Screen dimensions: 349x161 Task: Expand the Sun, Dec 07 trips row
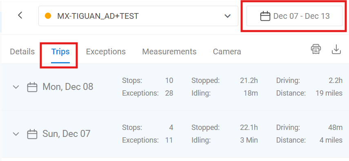(x=16, y=134)
